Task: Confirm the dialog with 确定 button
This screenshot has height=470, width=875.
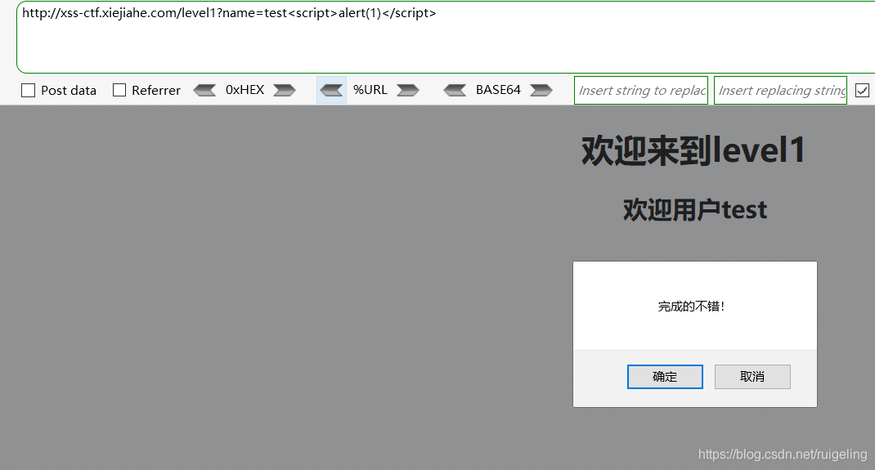Action: [x=665, y=377]
